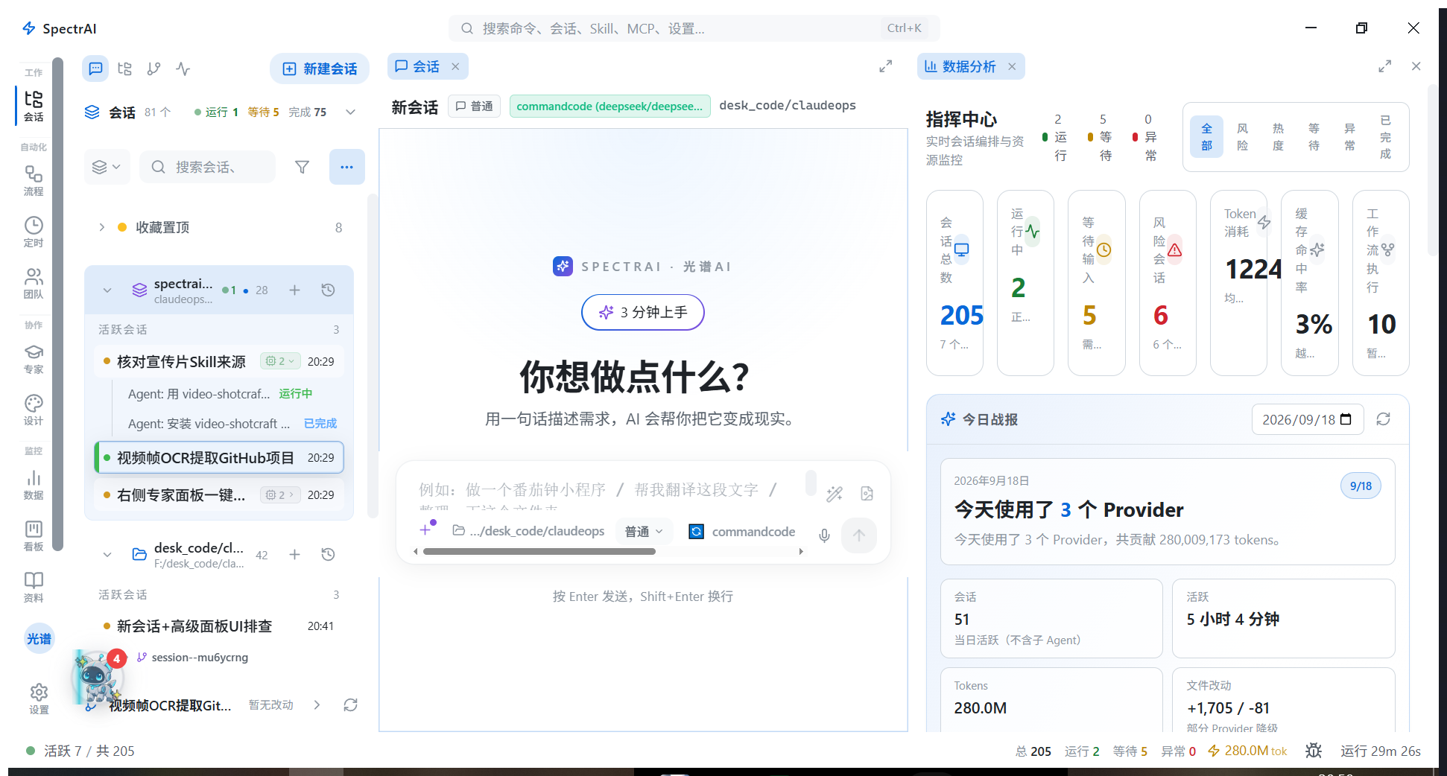Viewport: 1447px width, 776px height.
Task: Click the bug icon in status bar
Action: click(1314, 751)
